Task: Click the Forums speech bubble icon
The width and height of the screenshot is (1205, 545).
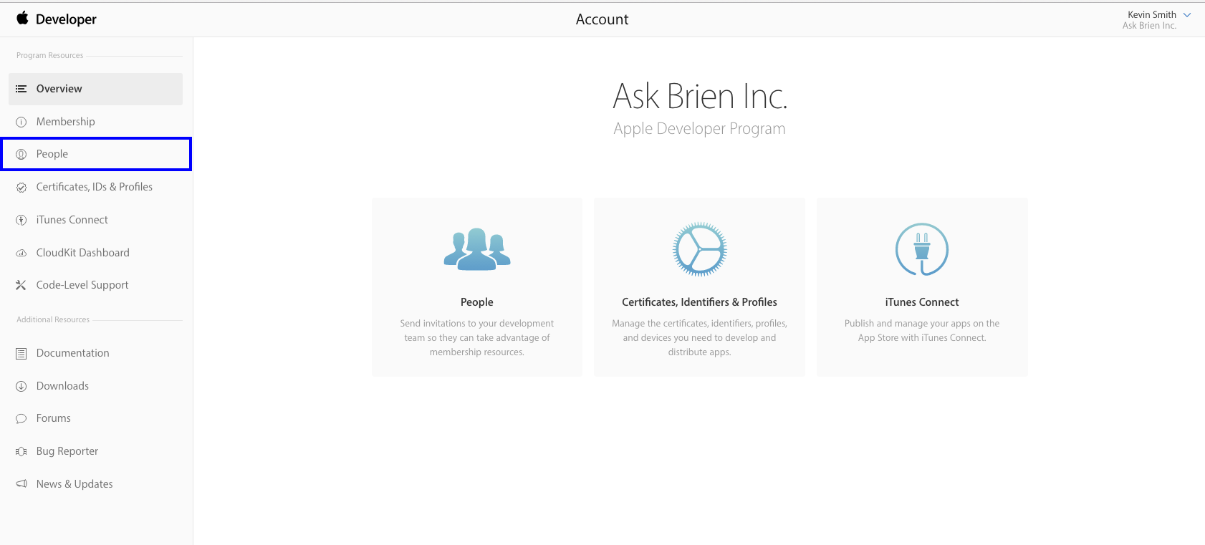Action: click(x=21, y=418)
